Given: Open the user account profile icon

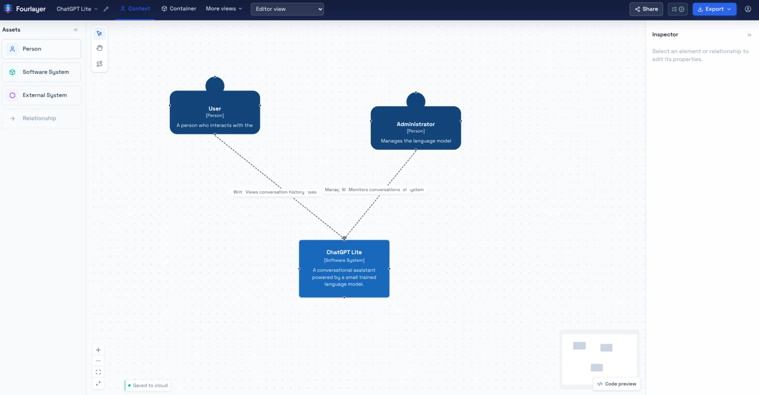Looking at the screenshot, I should click(748, 9).
